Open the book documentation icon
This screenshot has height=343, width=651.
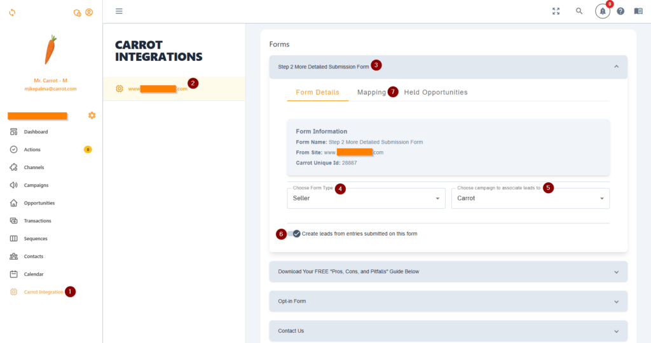(x=638, y=11)
